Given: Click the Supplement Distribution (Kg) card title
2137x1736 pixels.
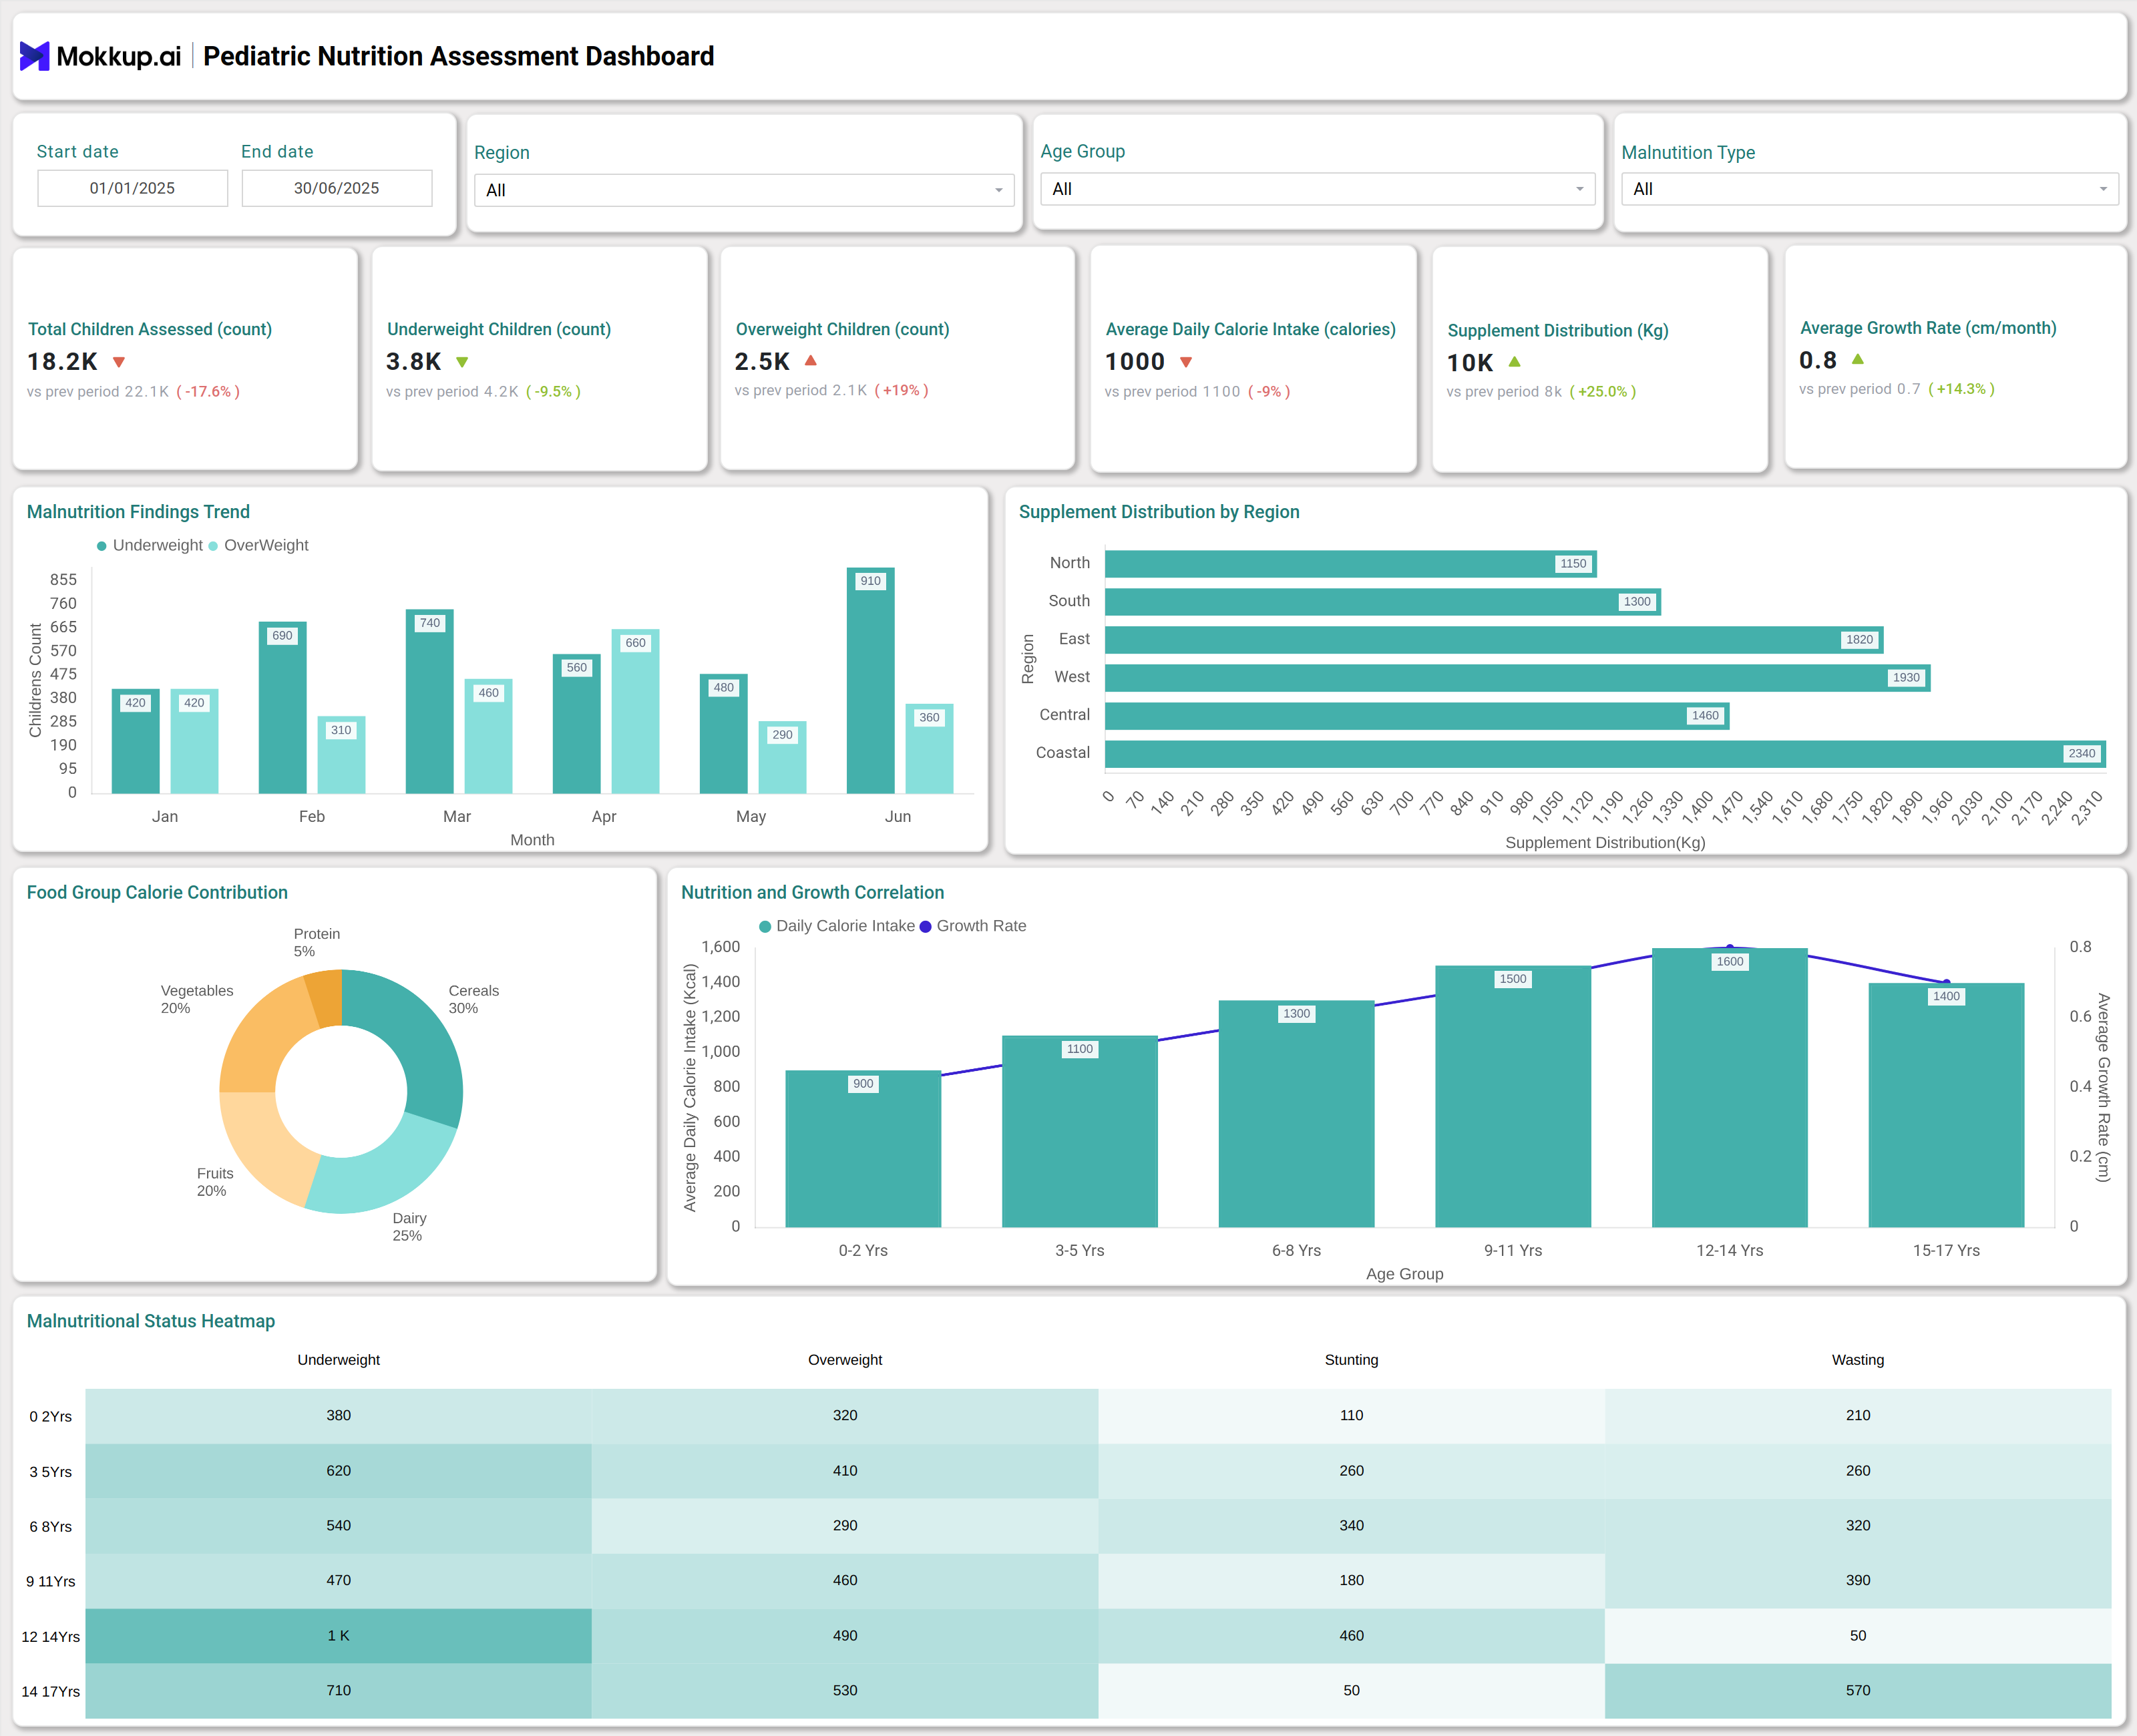Looking at the screenshot, I should pyautogui.click(x=1558, y=330).
